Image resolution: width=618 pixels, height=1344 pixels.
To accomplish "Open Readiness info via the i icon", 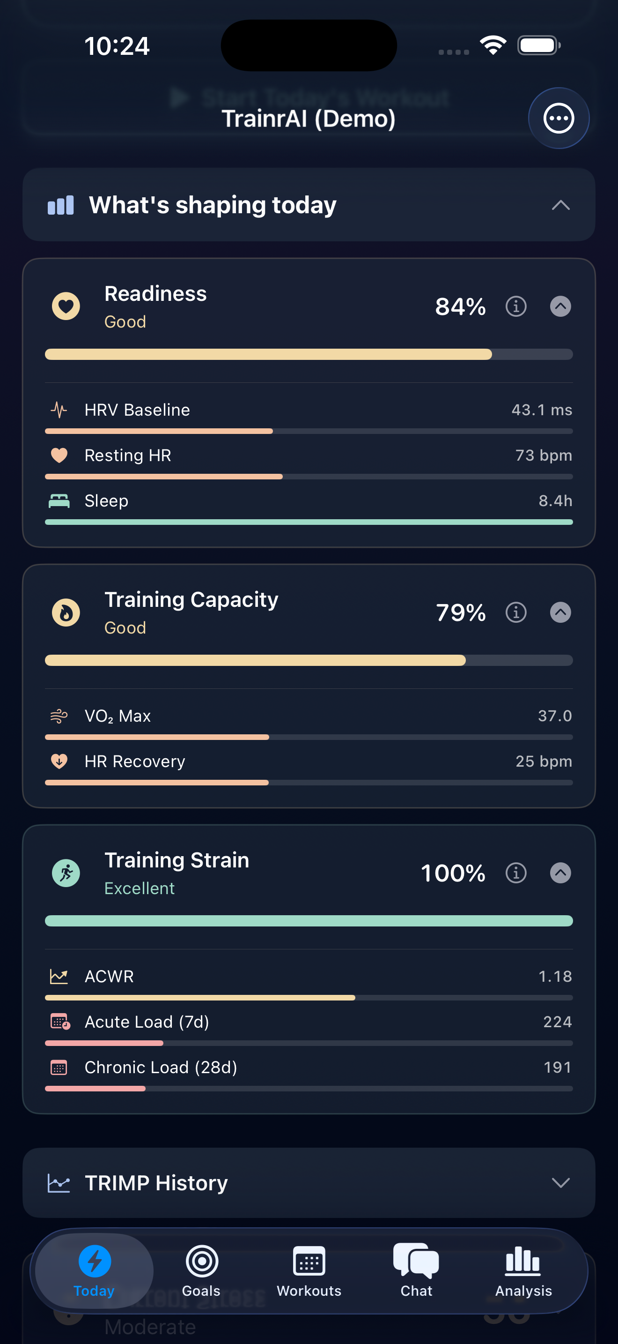I will 515,306.
